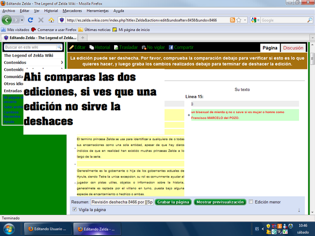The height and width of the screenshot is (236, 315).
Task: Open the Historial menu
Action: (x=51, y=11)
